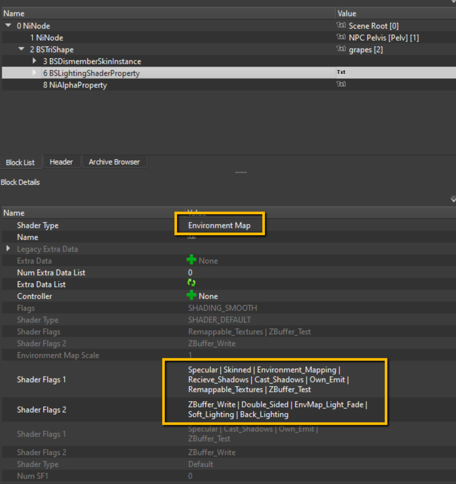Expand 3 BSDismemberSkinInstance arrow
This screenshot has height=484, width=456.
[34, 61]
